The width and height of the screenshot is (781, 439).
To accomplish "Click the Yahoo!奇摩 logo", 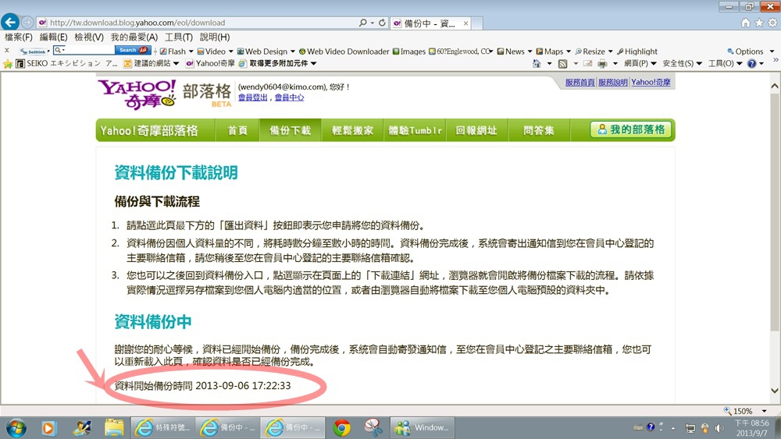I will (137, 94).
